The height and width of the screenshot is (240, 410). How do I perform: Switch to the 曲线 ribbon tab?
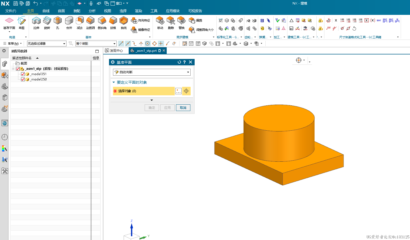46,11
